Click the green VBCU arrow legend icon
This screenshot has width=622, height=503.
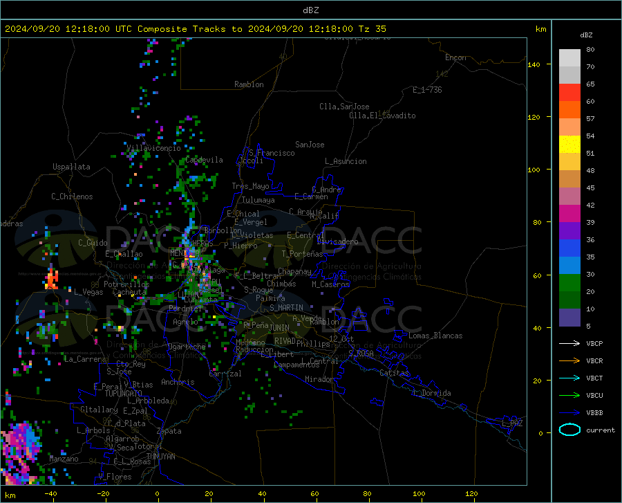[569, 396]
